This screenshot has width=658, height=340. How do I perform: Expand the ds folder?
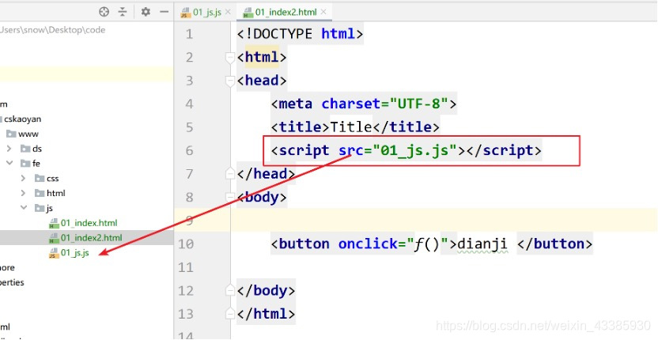click(x=9, y=149)
